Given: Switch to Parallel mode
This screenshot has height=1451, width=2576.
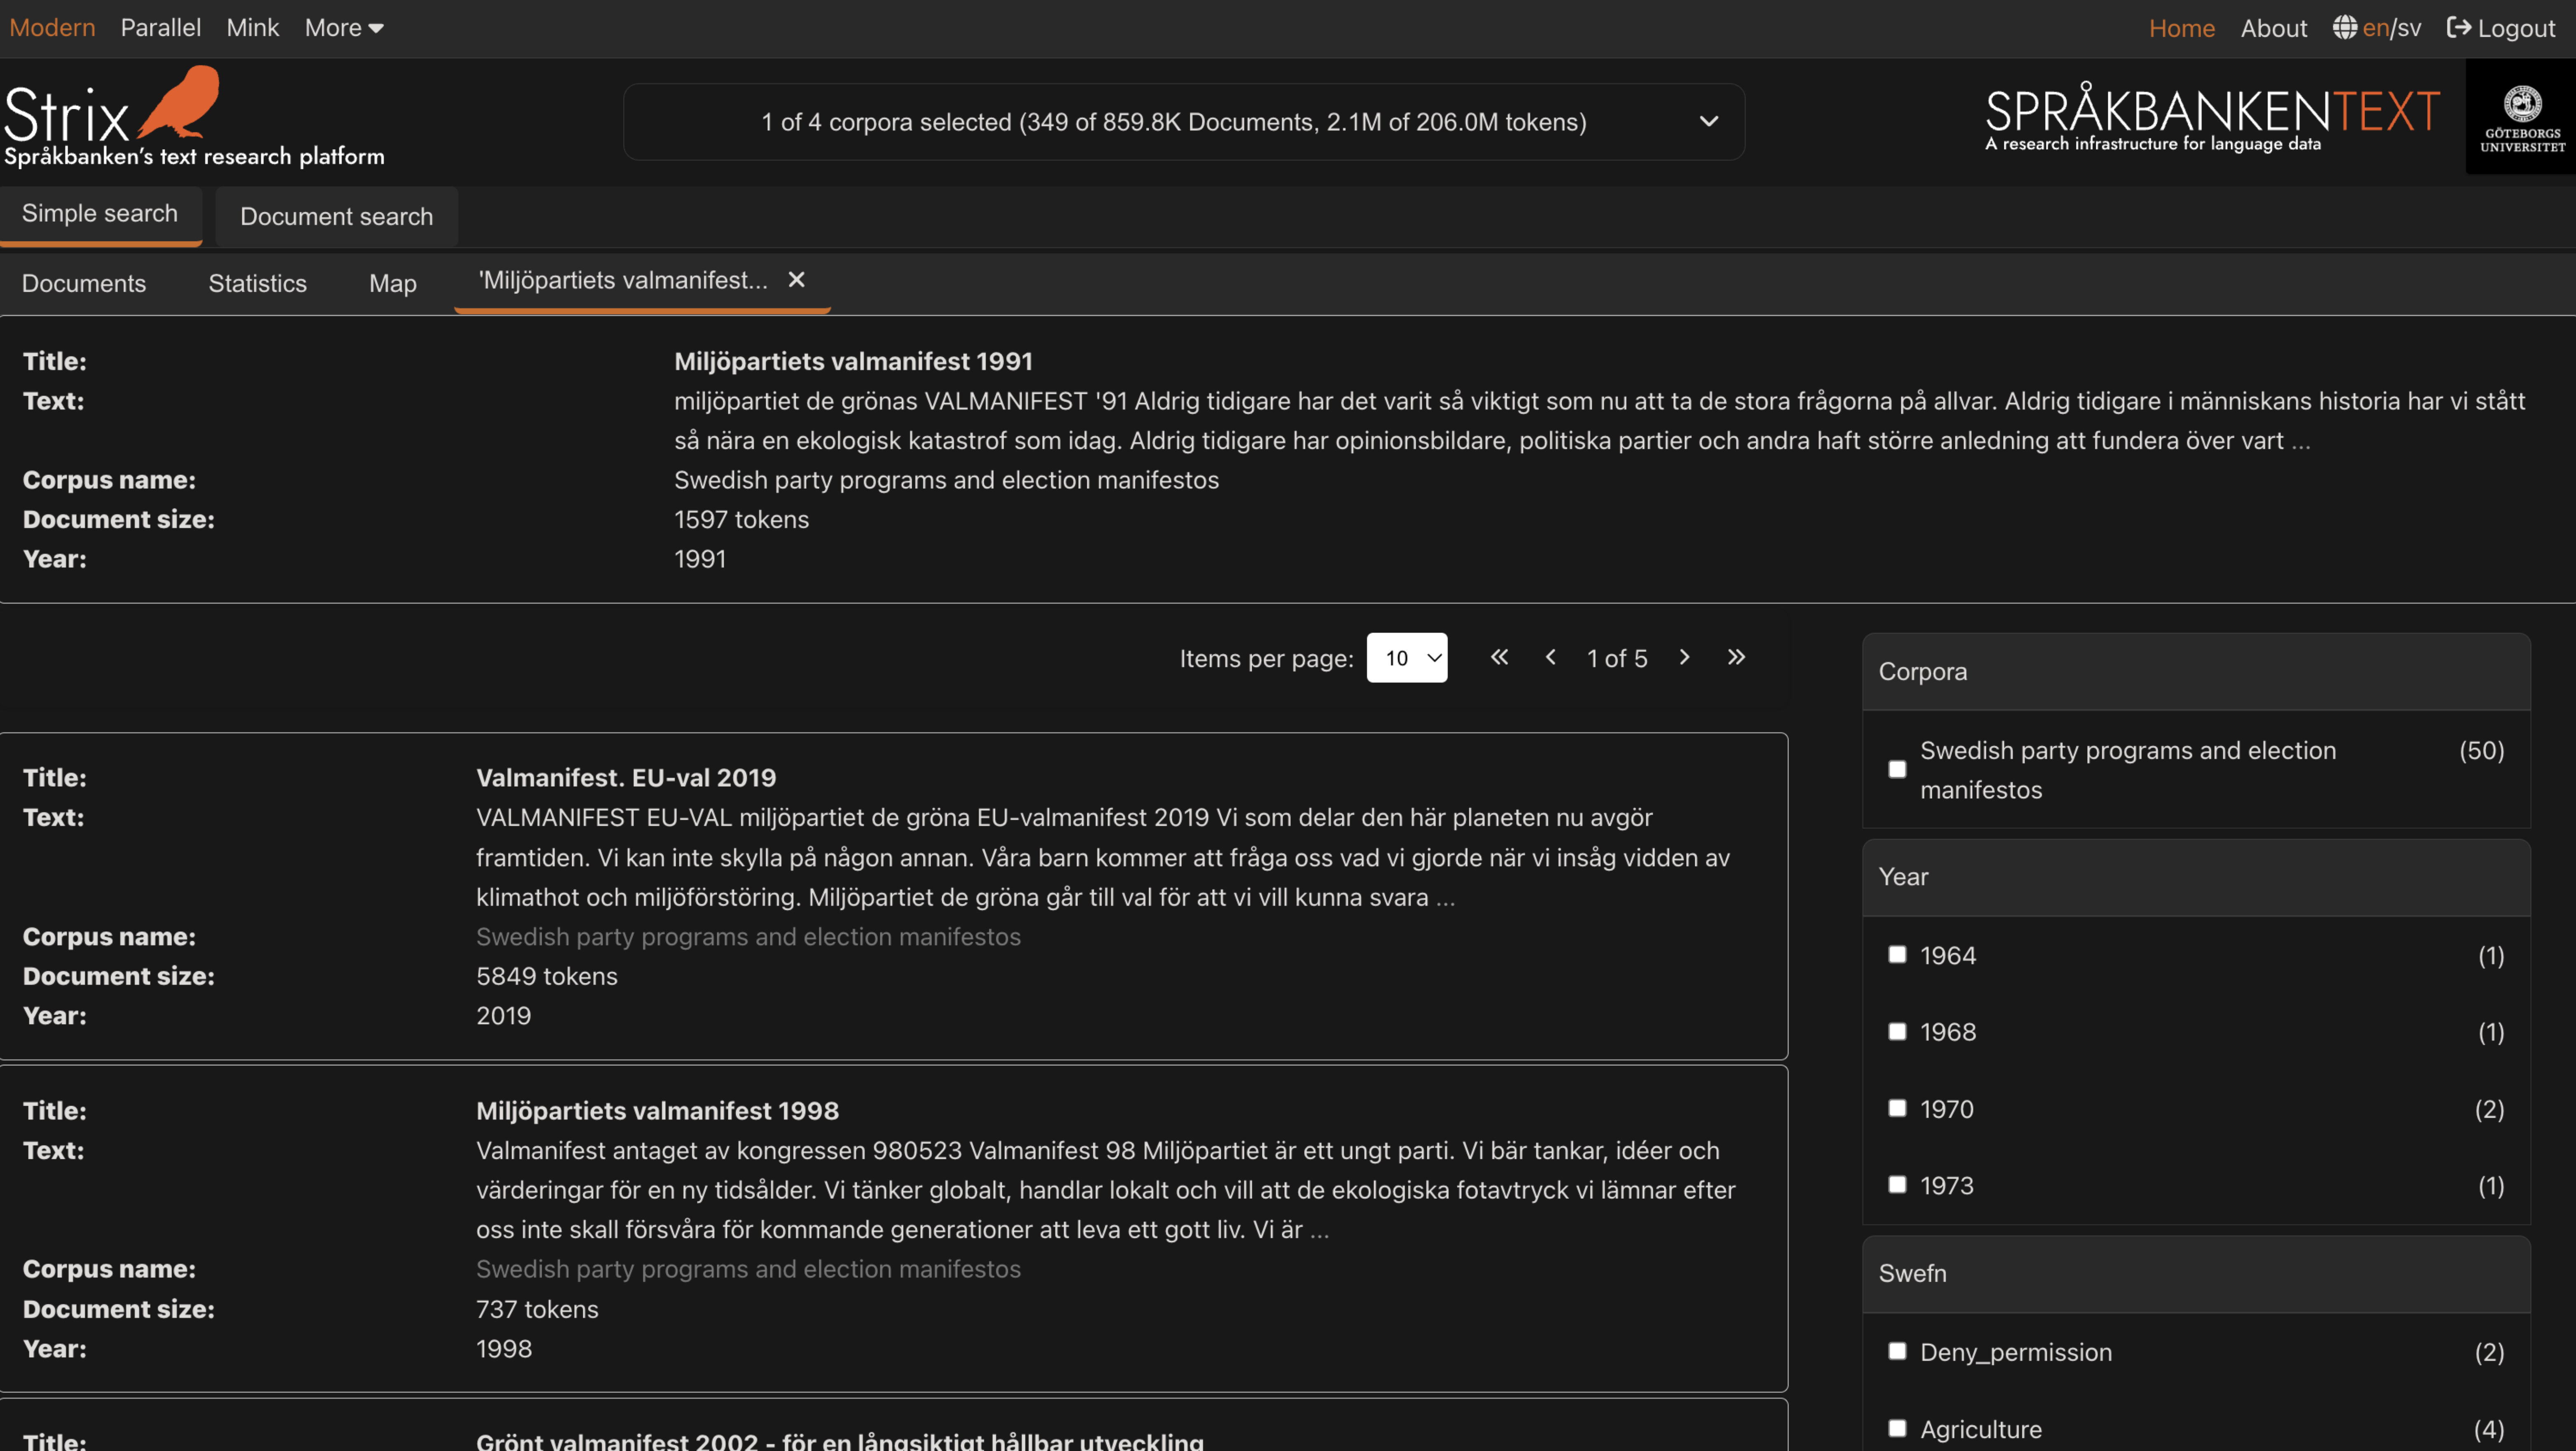Looking at the screenshot, I should pos(161,28).
